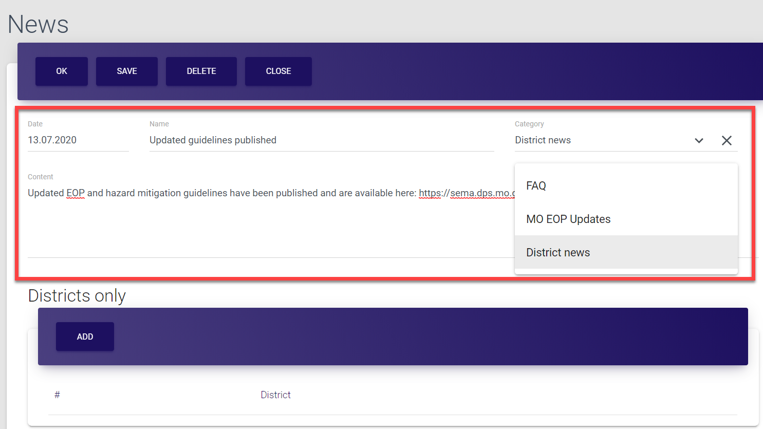Image resolution: width=763 pixels, height=429 pixels.
Task: Select FAQ from the category list
Action: coord(536,186)
